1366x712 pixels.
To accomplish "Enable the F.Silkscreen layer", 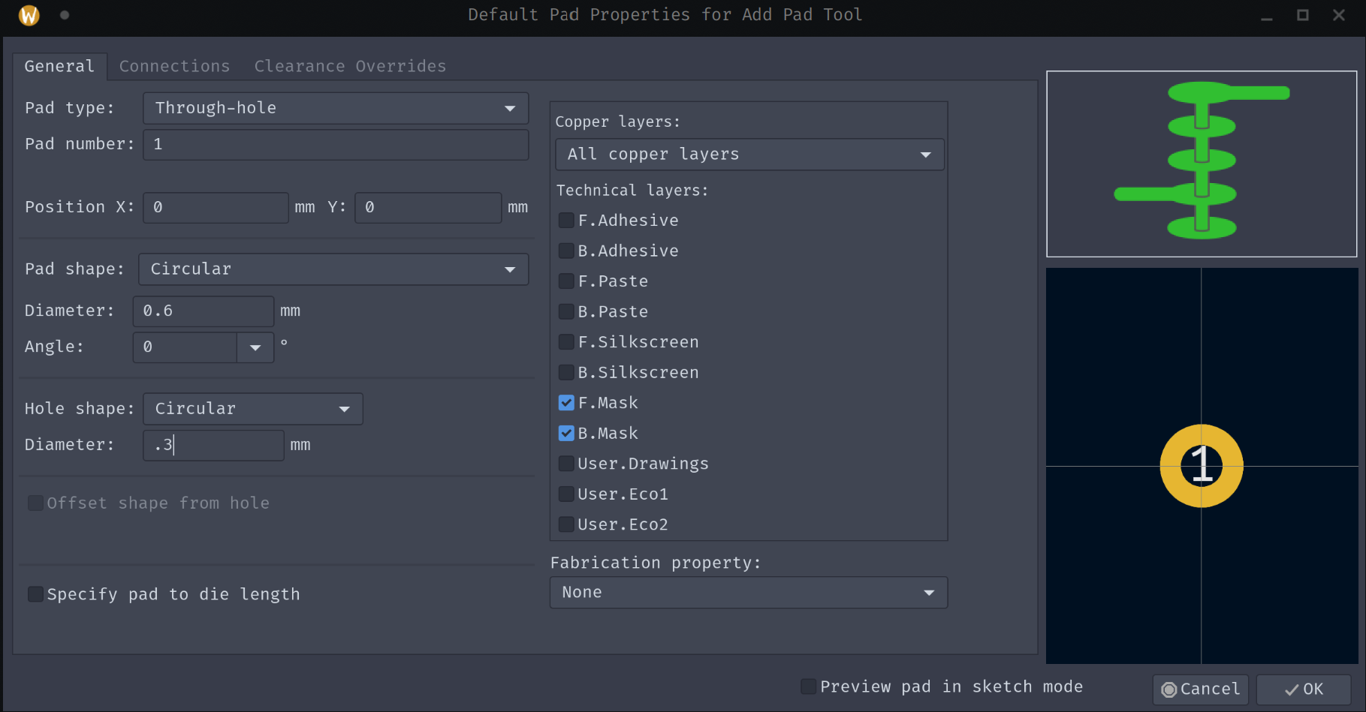I will point(566,342).
